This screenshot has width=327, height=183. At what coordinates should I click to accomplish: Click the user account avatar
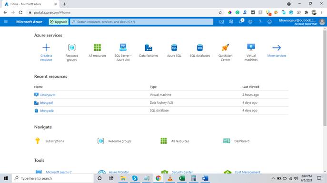pos(322,22)
